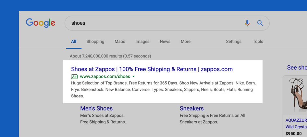Click the www.zappos.com/shoes green URL
The height and width of the screenshot is (137, 307).
105,76
